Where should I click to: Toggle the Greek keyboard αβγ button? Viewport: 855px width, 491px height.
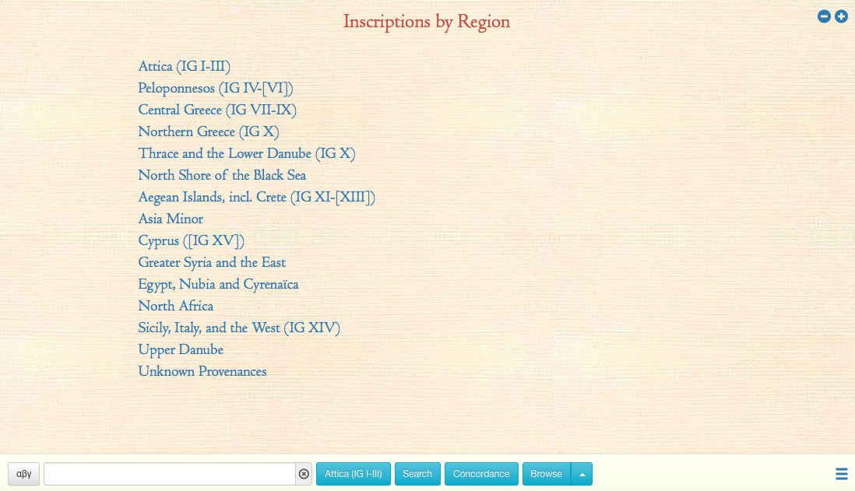[23, 474]
